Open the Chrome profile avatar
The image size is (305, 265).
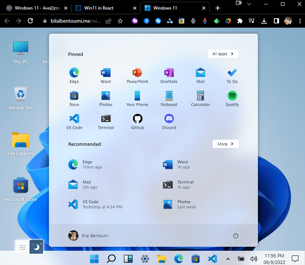[x=288, y=21]
